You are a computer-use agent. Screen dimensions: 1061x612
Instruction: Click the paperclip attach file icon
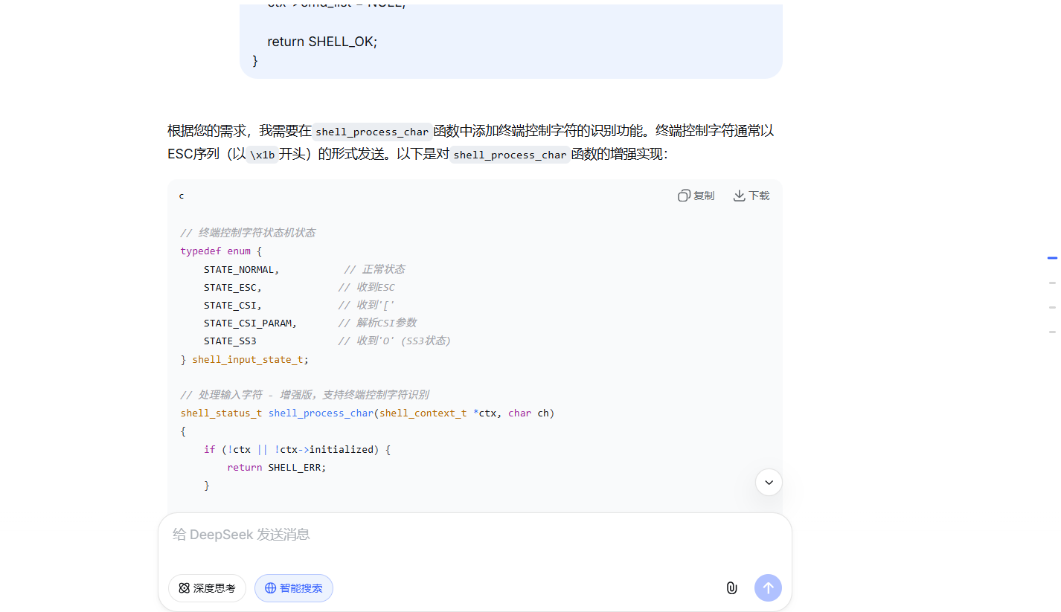tap(731, 588)
